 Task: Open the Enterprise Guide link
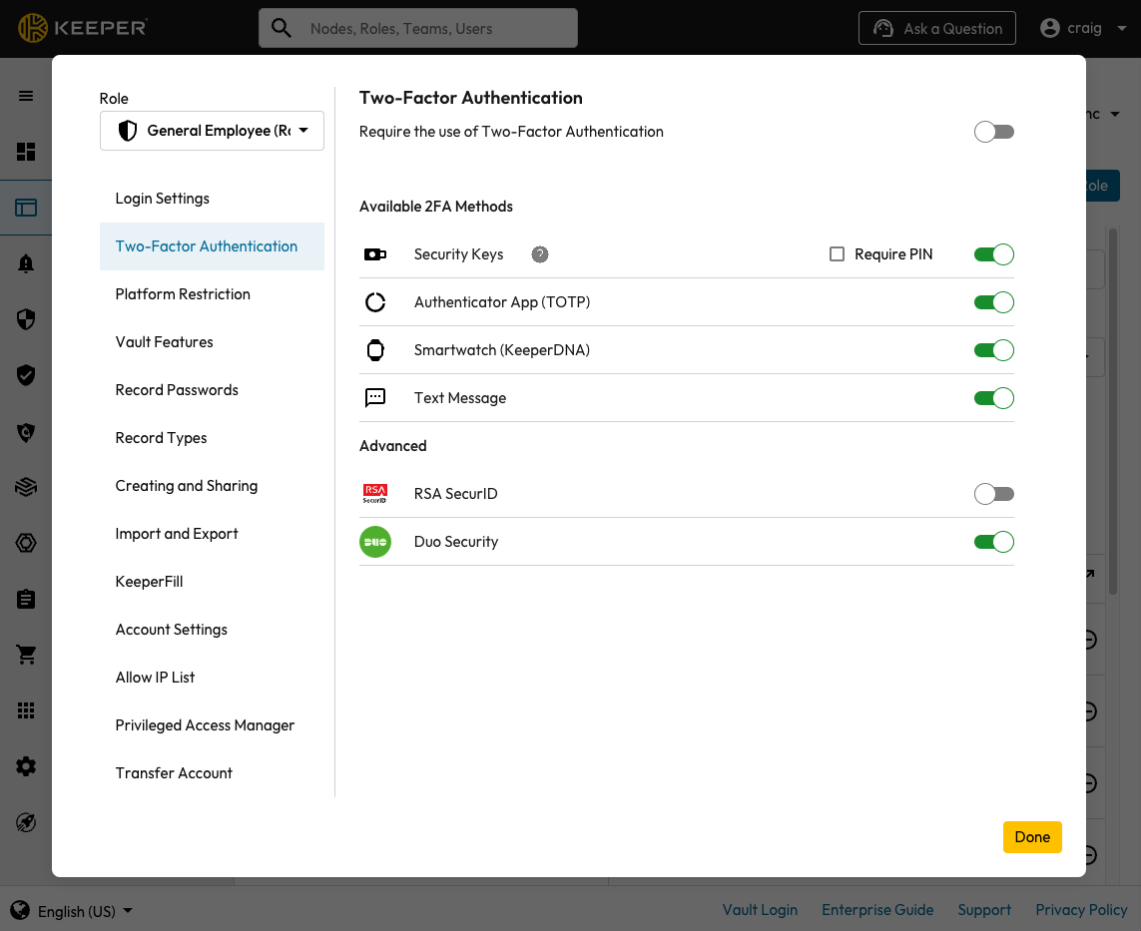877,910
